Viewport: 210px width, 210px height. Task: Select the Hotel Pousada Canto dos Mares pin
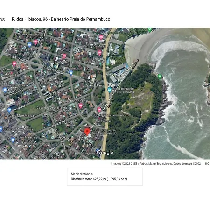(101, 37)
